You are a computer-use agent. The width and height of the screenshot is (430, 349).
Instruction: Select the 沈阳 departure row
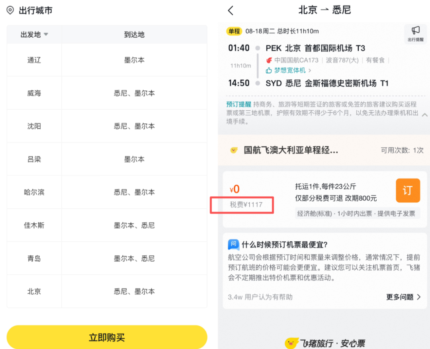(107, 126)
